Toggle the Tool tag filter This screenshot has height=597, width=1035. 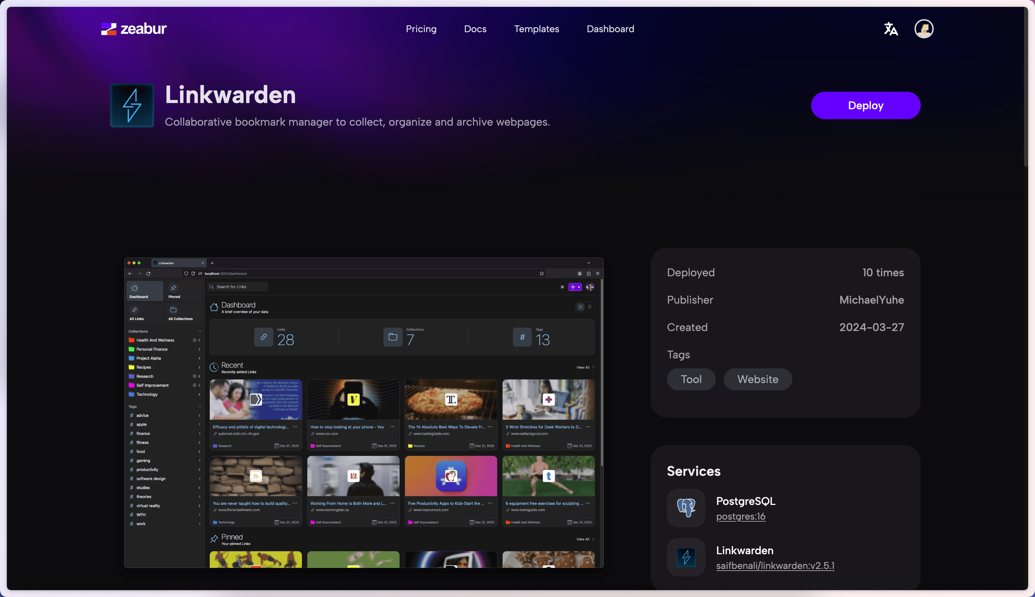point(691,379)
